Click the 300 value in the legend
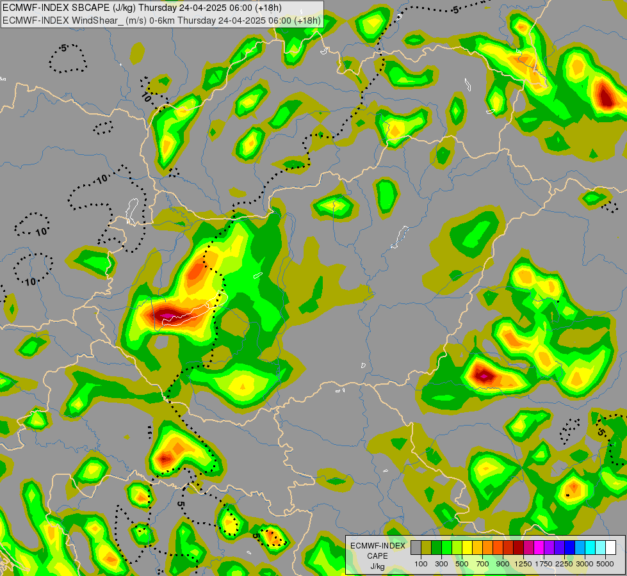Viewport: 627px width, 576px height. point(441,564)
